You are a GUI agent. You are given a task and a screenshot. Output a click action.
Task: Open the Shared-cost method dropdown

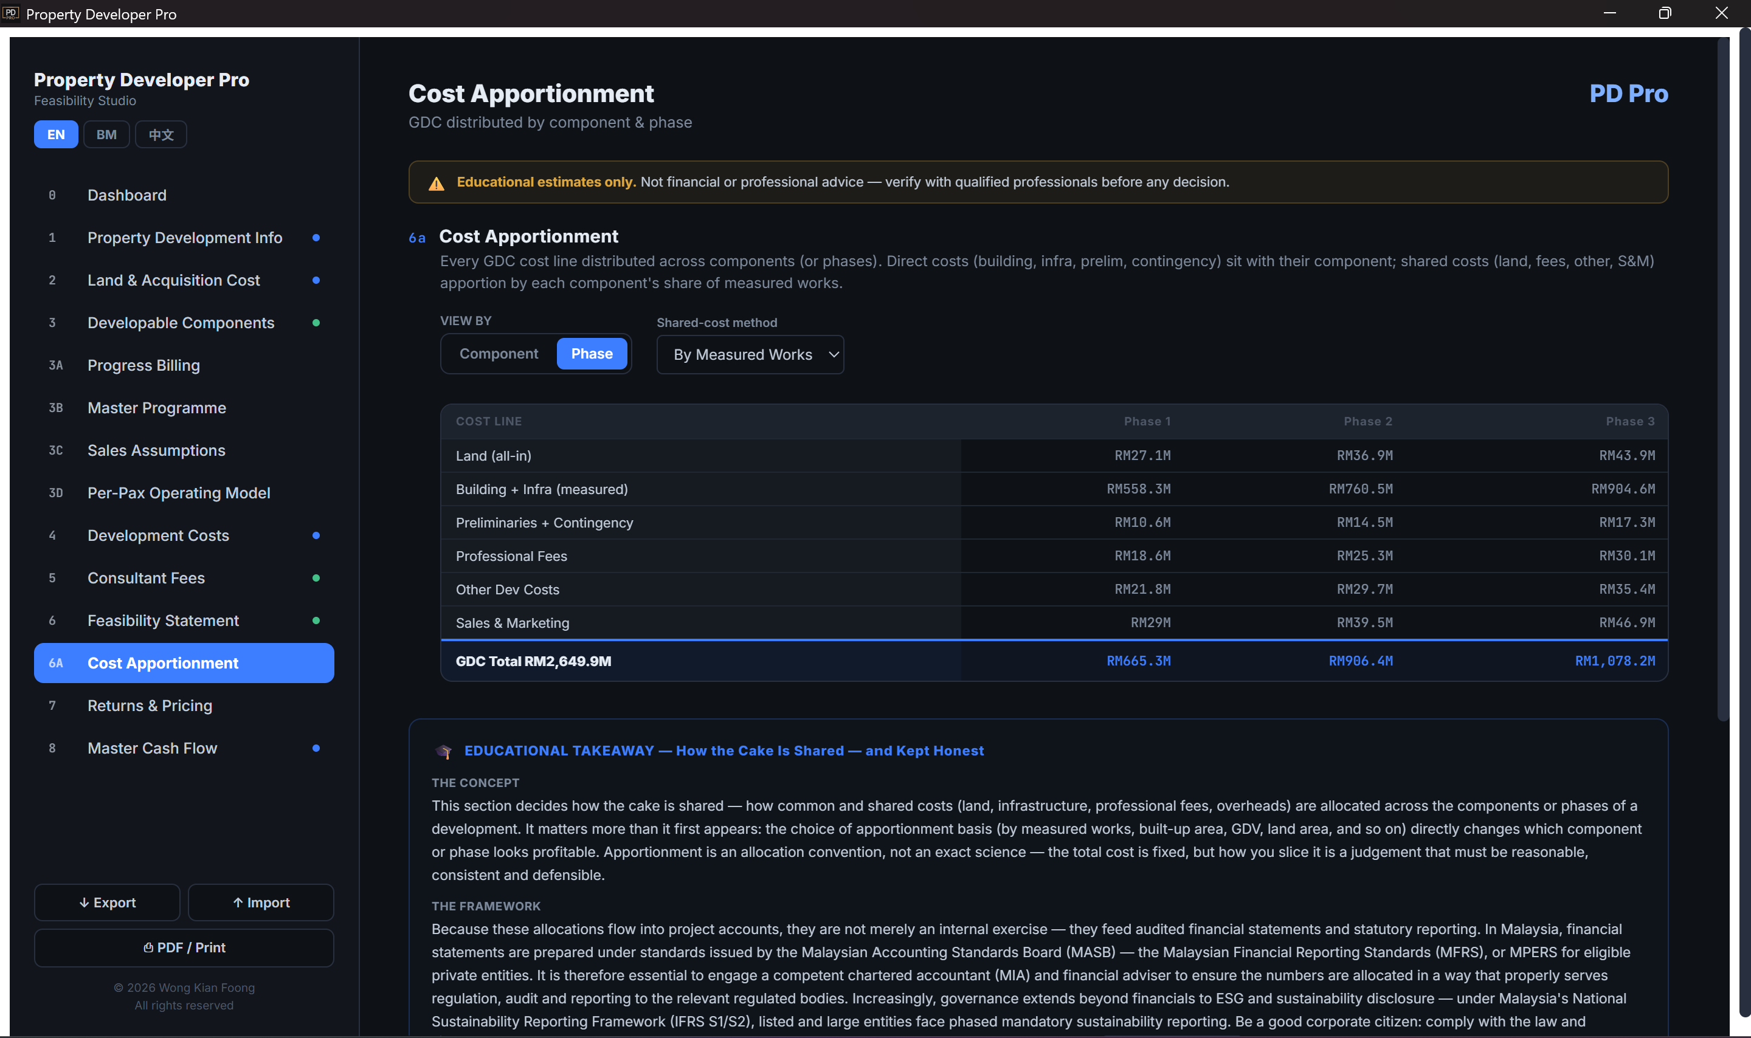click(x=750, y=355)
